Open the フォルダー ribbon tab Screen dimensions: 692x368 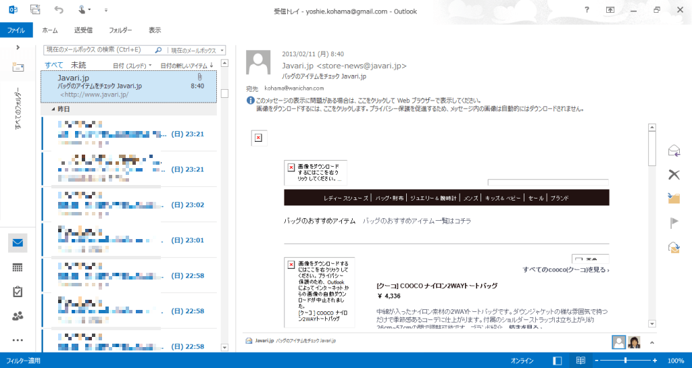(x=120, y=30)
